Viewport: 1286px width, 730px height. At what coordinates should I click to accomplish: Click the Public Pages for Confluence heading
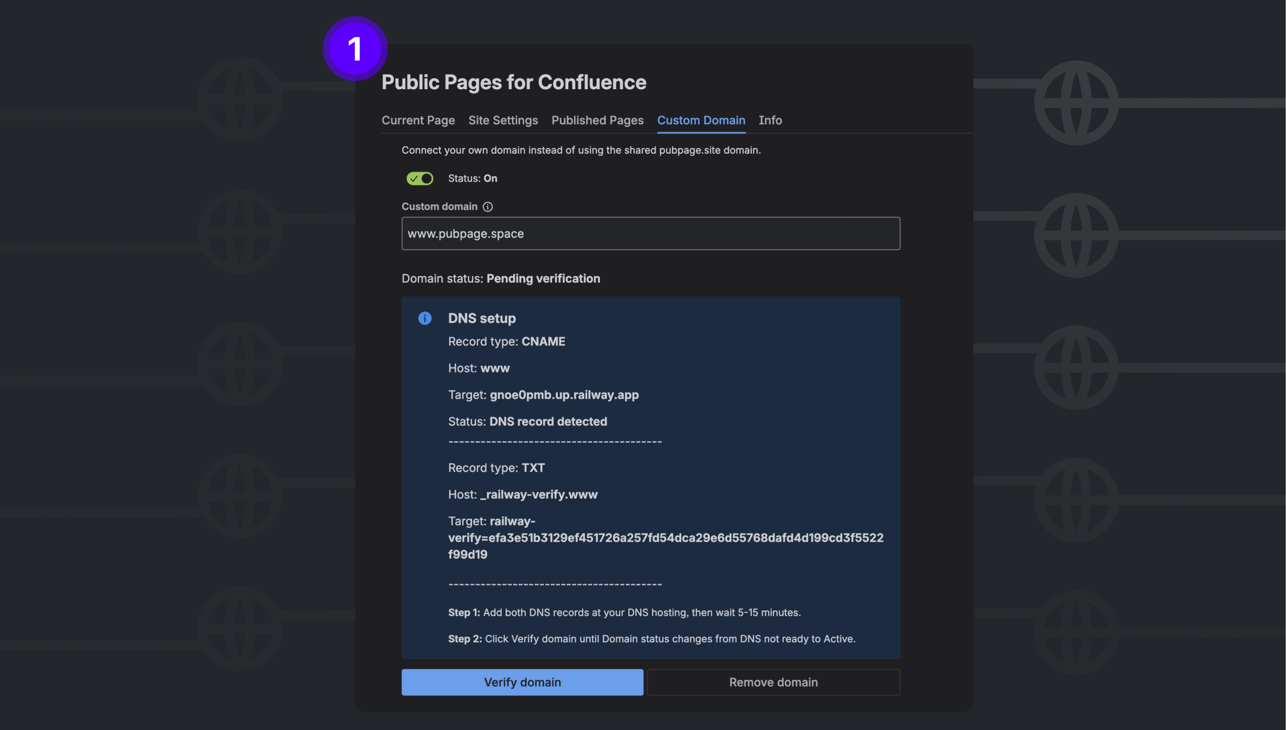point(514,82)
